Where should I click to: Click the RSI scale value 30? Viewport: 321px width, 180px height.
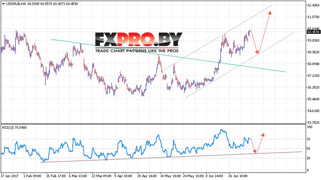[309, 158]
